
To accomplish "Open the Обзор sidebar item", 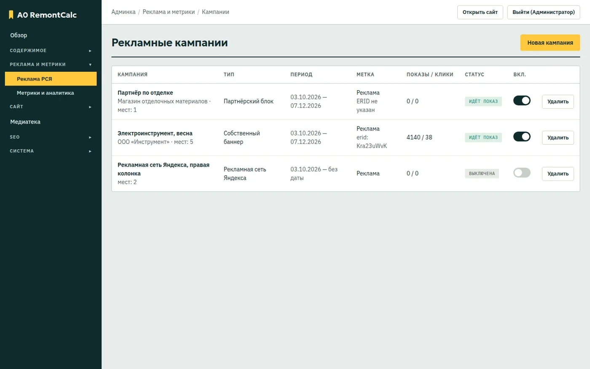I will pyautogui.click(x=51, y=35).
